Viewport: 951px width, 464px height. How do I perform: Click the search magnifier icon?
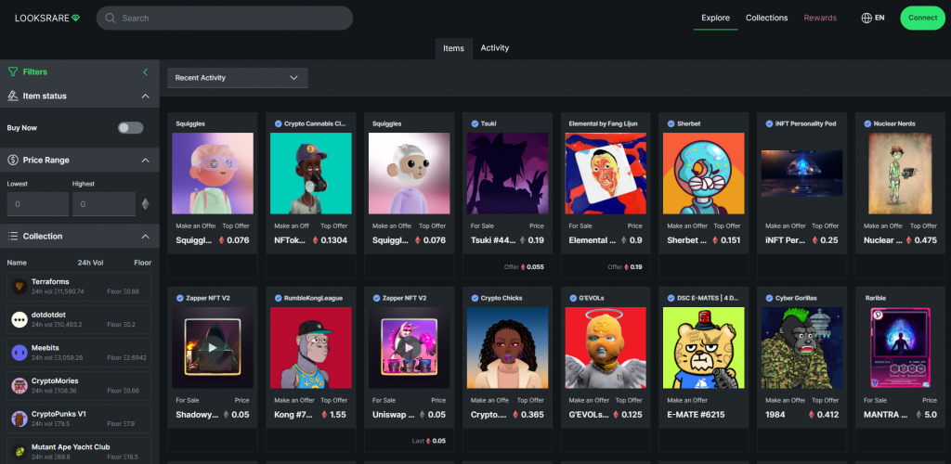111,19
